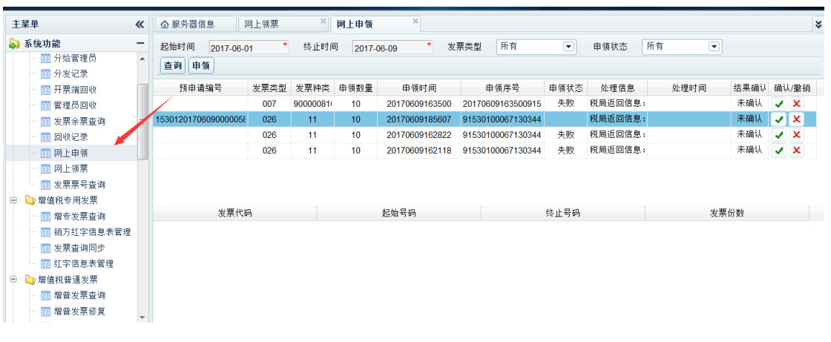Open 分发记录 menu item

(71, 73)
